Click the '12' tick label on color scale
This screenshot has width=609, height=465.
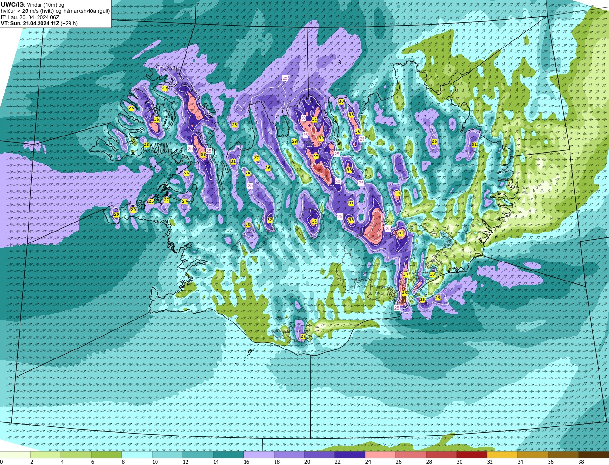click(x=186, y=462)
